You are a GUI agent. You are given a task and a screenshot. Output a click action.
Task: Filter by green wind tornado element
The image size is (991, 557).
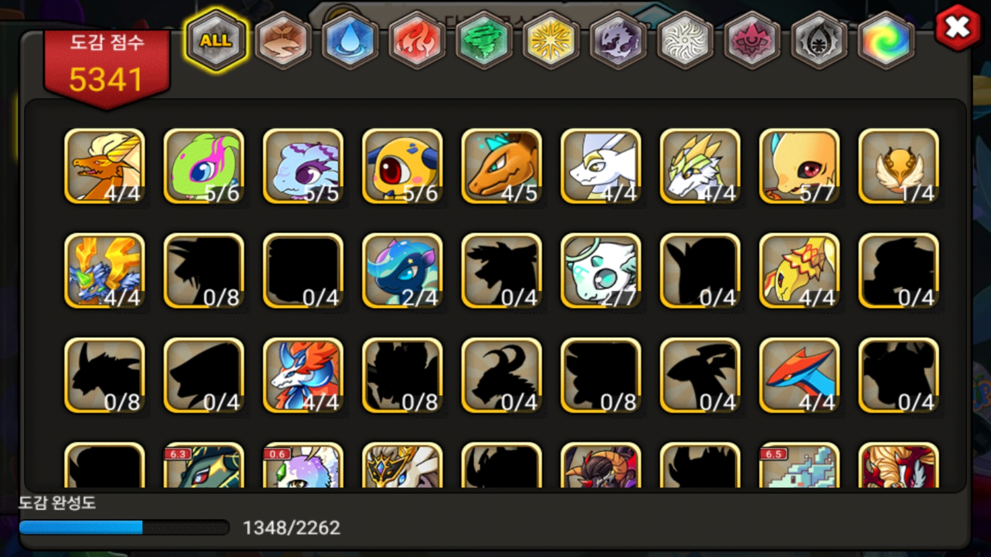pyautogui.click(x=484, y=40)
